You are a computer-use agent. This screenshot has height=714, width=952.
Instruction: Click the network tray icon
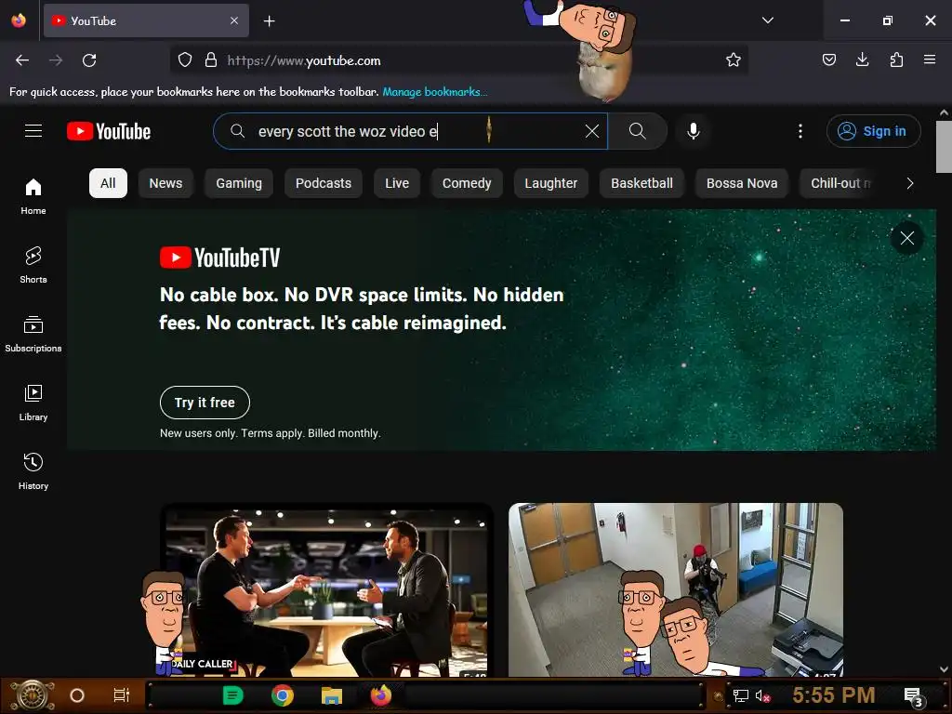point(740,696)
